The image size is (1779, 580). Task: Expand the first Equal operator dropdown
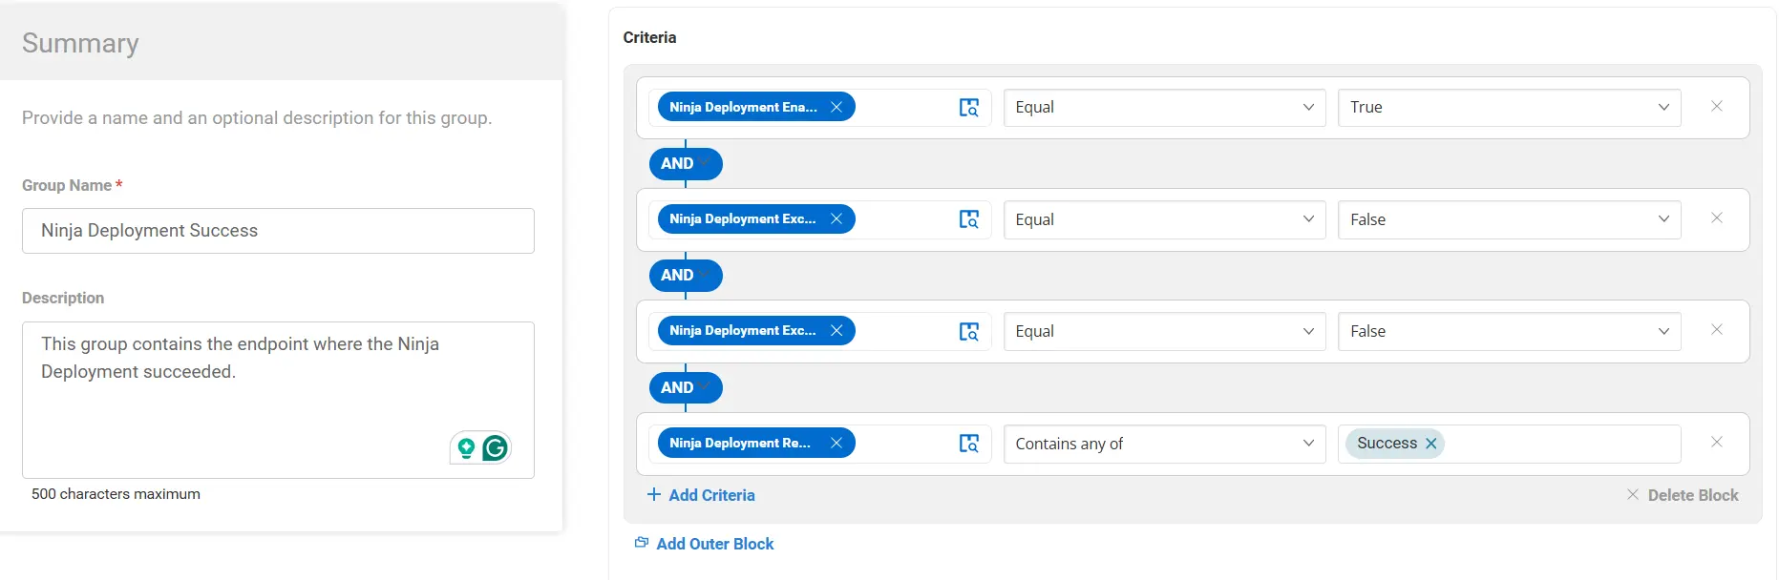coord(1164,108)
